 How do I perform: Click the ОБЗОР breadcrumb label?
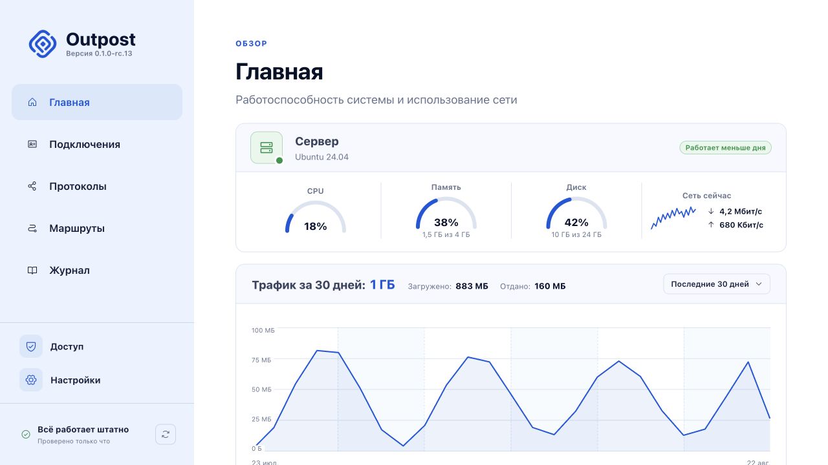252,44
